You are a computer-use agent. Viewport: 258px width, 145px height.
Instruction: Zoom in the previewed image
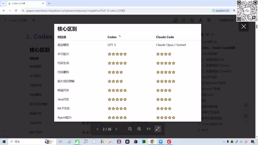coord(139,129)
